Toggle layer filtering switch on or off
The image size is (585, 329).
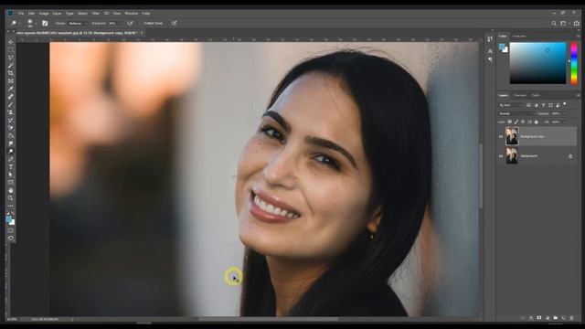(x=565, y=104)
